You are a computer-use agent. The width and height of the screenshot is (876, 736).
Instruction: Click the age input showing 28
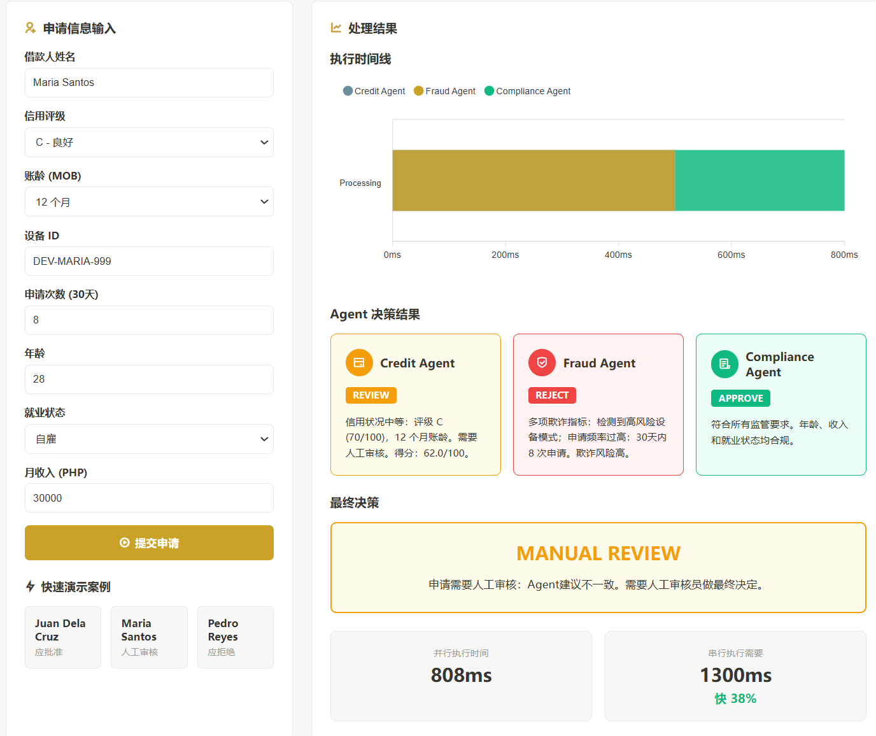[149, 379]
